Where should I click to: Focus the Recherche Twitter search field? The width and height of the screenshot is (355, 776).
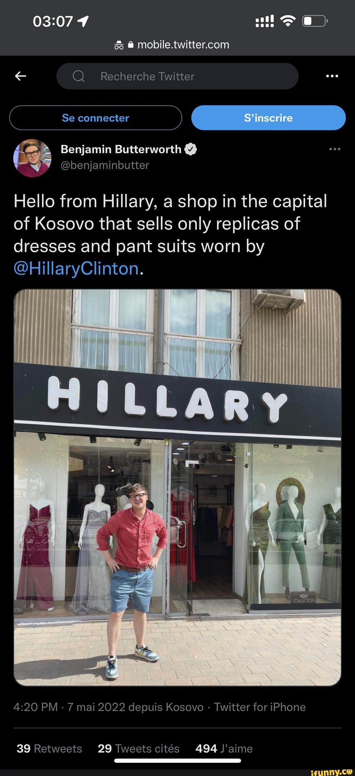click(177, 76)
